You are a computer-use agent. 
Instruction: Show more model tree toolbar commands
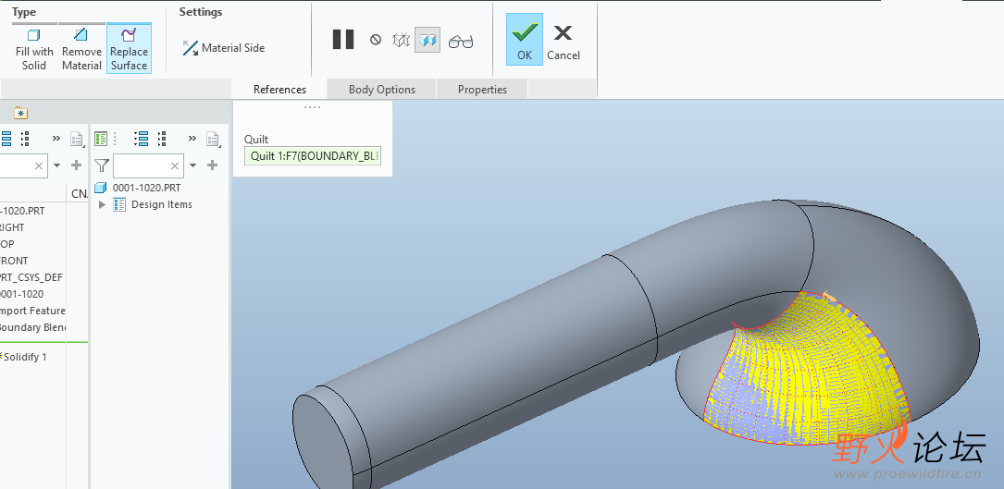[x=56, y=139]
